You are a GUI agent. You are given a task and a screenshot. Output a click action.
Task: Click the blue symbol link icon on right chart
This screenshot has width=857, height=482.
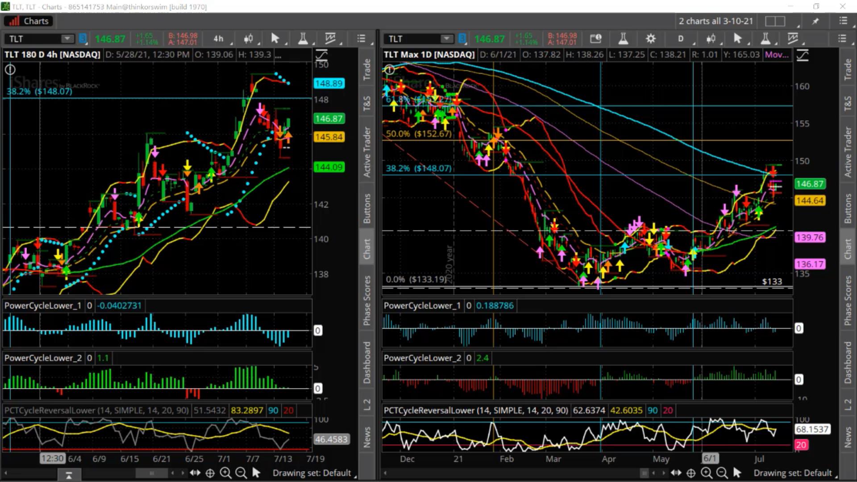(462, 39)
